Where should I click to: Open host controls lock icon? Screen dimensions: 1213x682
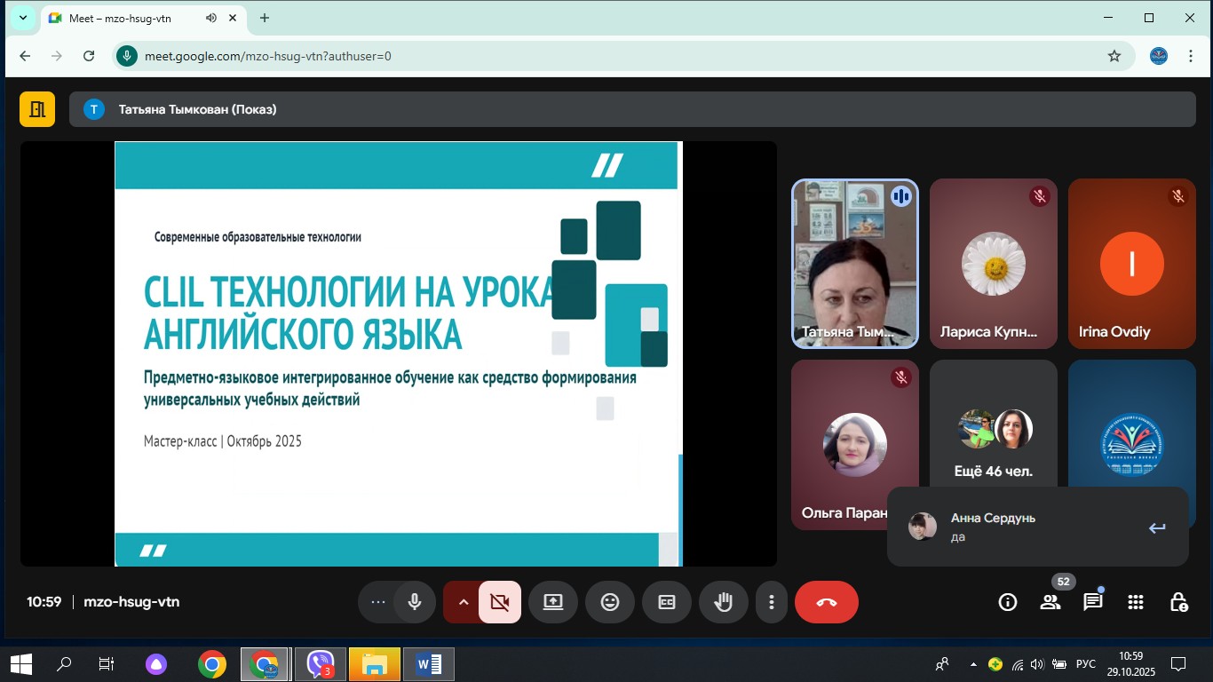(1178, 602)
